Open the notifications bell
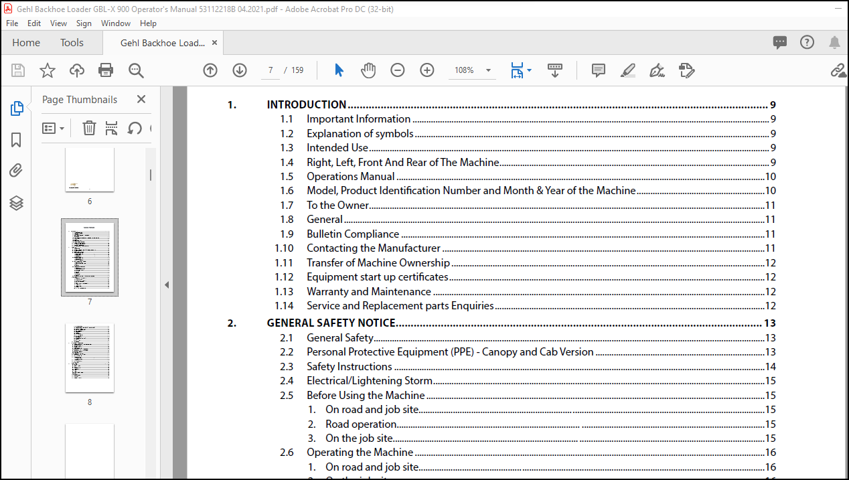The height and width of the screenshot is (480, 849). pyautogui.click(x=834, y=43)
